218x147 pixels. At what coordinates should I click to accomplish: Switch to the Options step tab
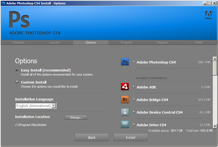pyautogui.click(x=90, y=42)
